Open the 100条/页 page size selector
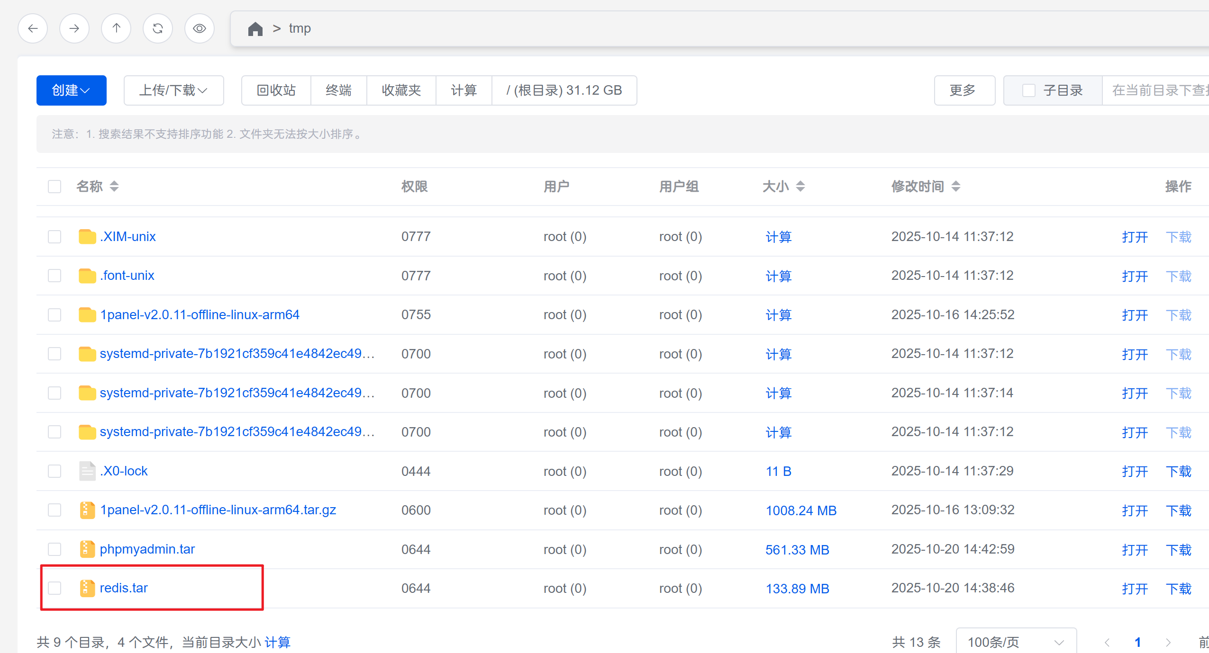1209x653 pixels. [x=1016, y=642]
